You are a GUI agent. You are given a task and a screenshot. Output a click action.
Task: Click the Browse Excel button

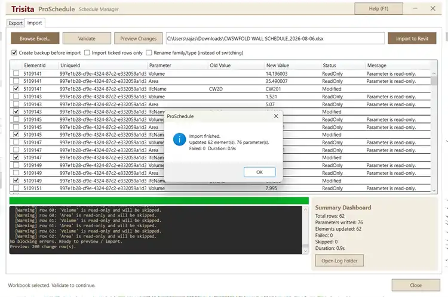35,39
